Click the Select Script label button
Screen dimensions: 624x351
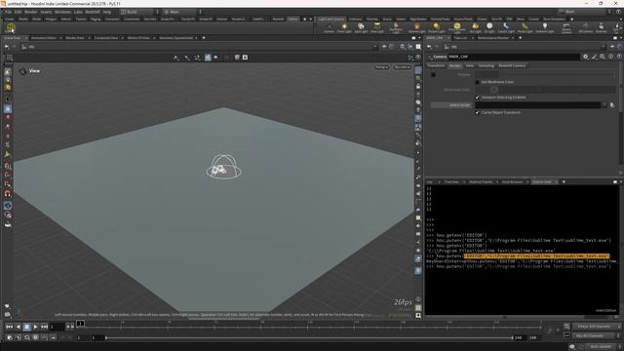point(450,105)
